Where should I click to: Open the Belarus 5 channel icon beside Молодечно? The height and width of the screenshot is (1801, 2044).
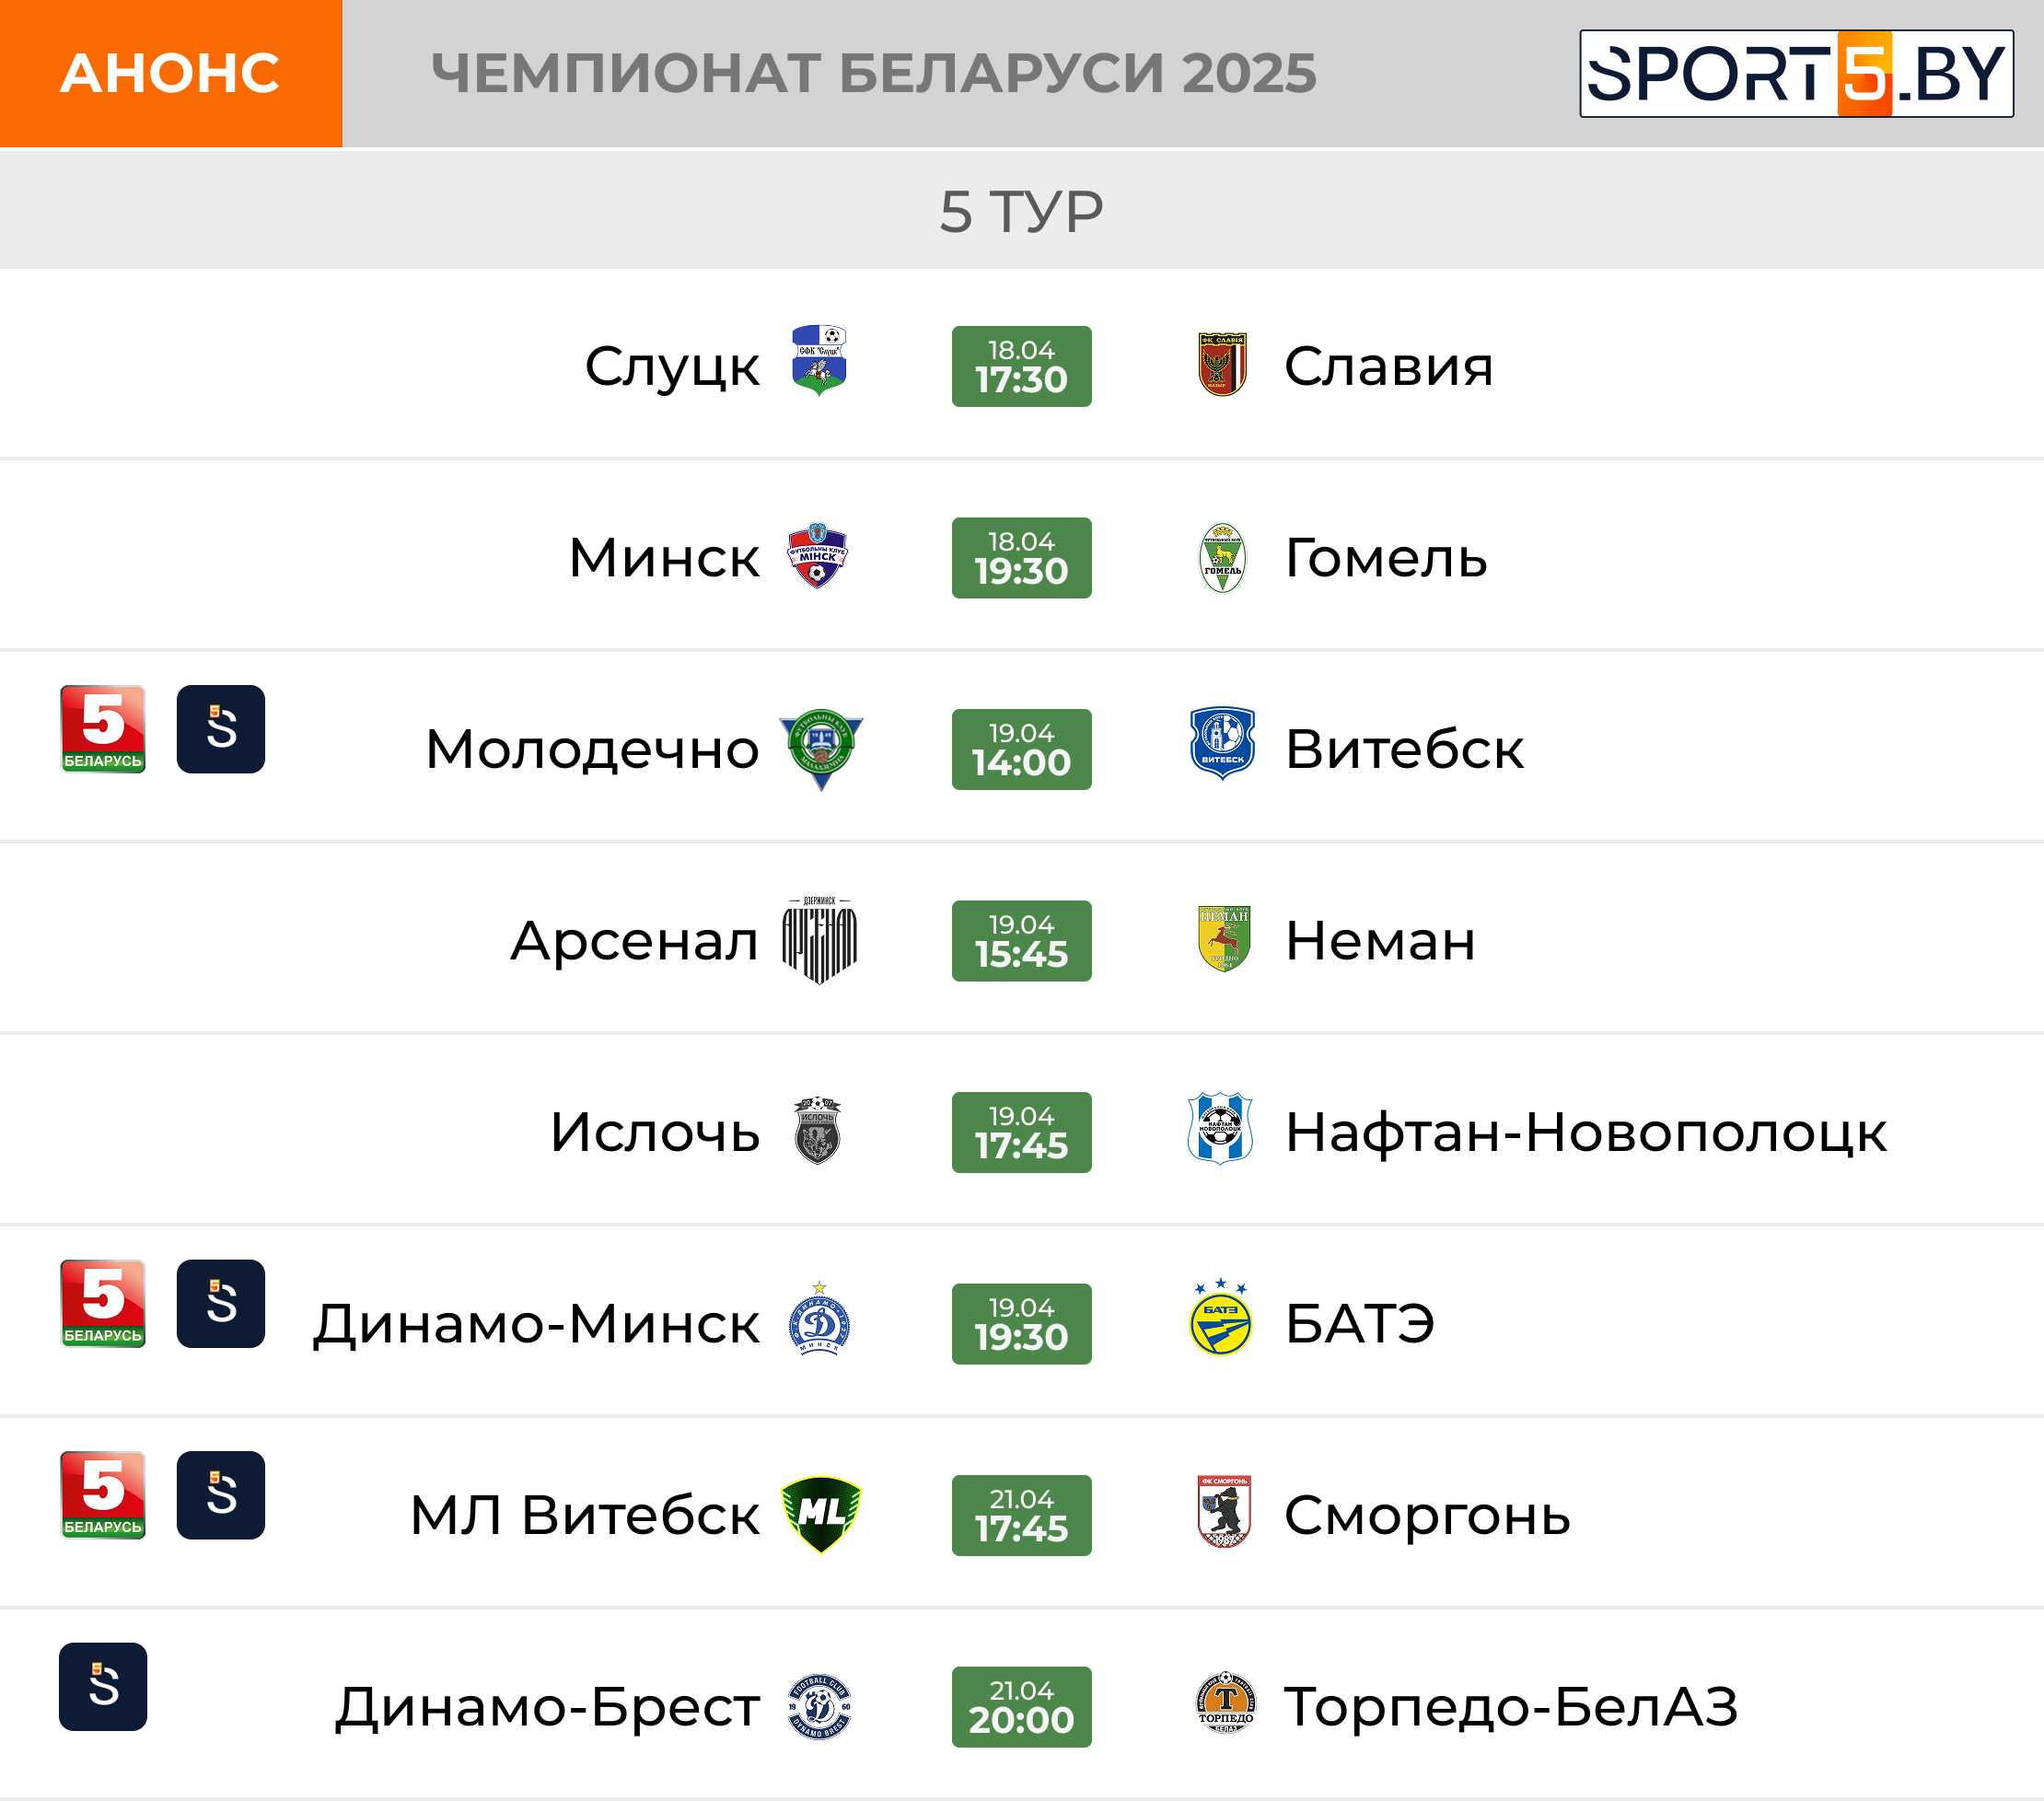(x=103, y=729)
